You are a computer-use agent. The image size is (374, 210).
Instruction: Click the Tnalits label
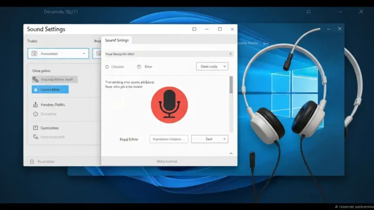click(32, 41)
